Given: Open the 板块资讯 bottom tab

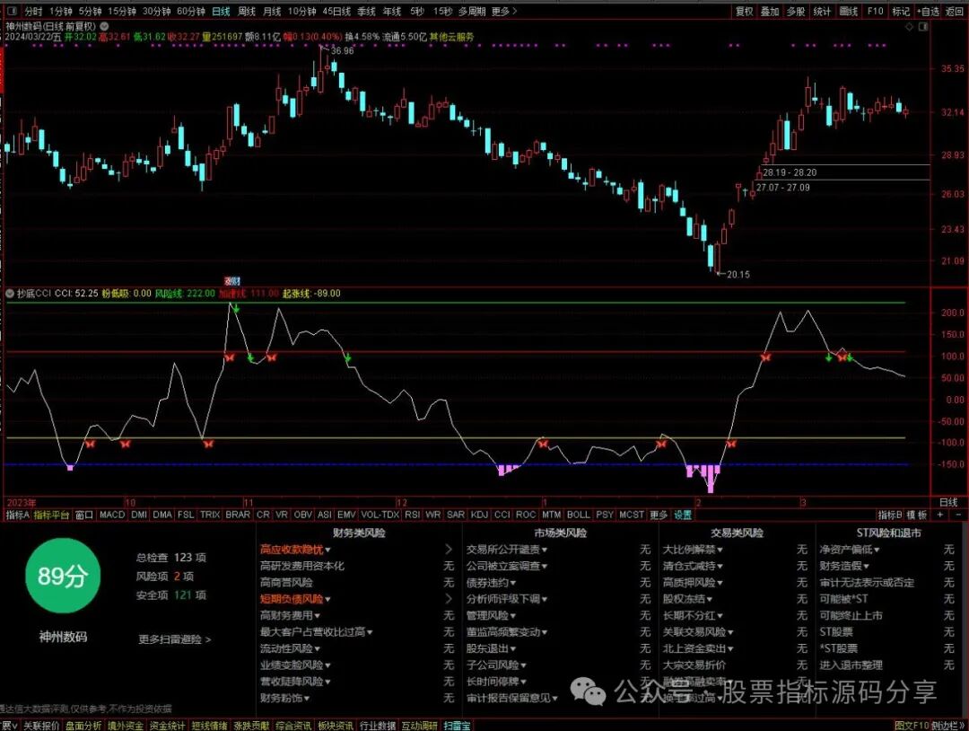Looking at the screenshot, I should click(335, 726).
